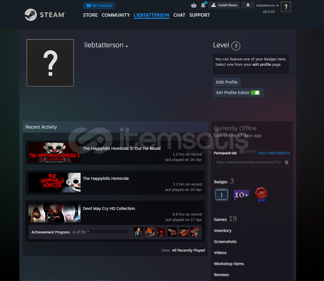Open notifications bell with blue dot
The height and width of the screenshot is (281, 324).
(203, 5)
